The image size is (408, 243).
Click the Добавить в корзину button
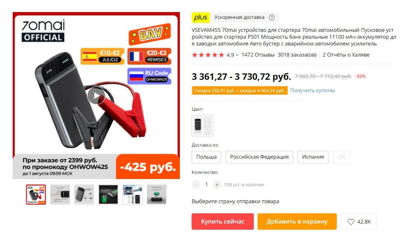[x=297, y=222]
